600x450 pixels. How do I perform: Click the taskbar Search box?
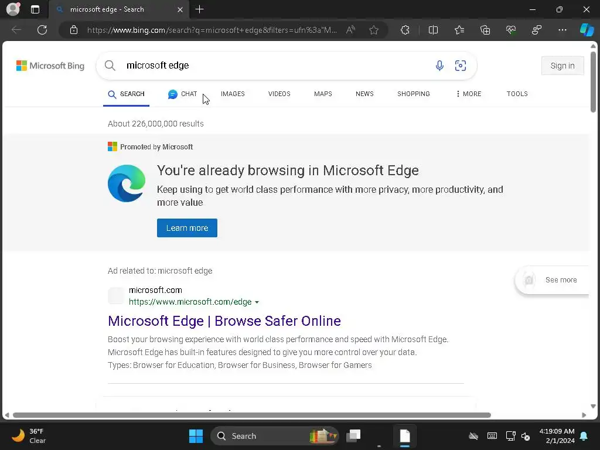coord(275,436)
